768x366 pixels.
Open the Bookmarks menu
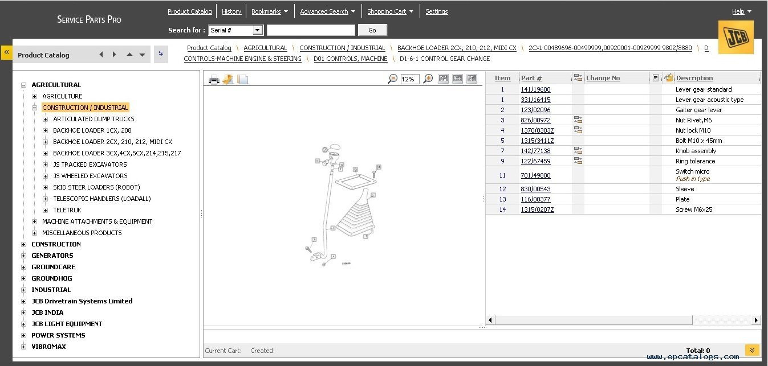pos(269,11)
